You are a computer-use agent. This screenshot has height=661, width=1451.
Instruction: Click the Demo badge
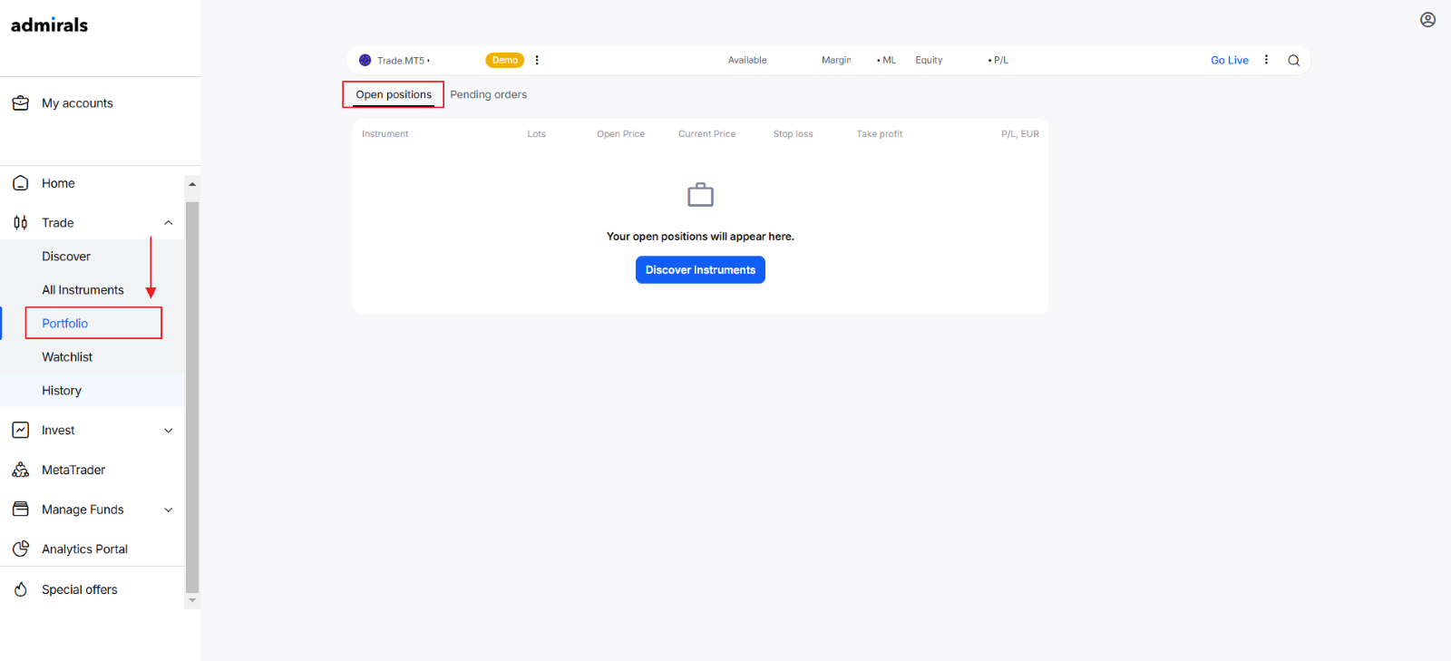coord(505,60)
